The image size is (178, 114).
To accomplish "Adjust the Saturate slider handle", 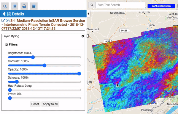I will 17,82.
